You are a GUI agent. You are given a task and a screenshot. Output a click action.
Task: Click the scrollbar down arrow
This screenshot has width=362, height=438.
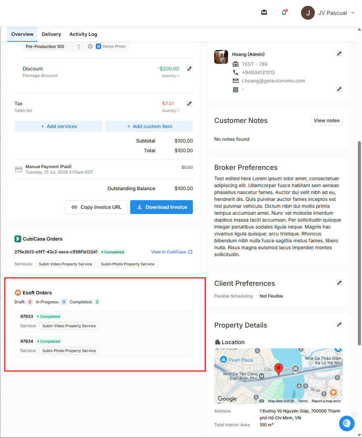[x=360, y=435]
